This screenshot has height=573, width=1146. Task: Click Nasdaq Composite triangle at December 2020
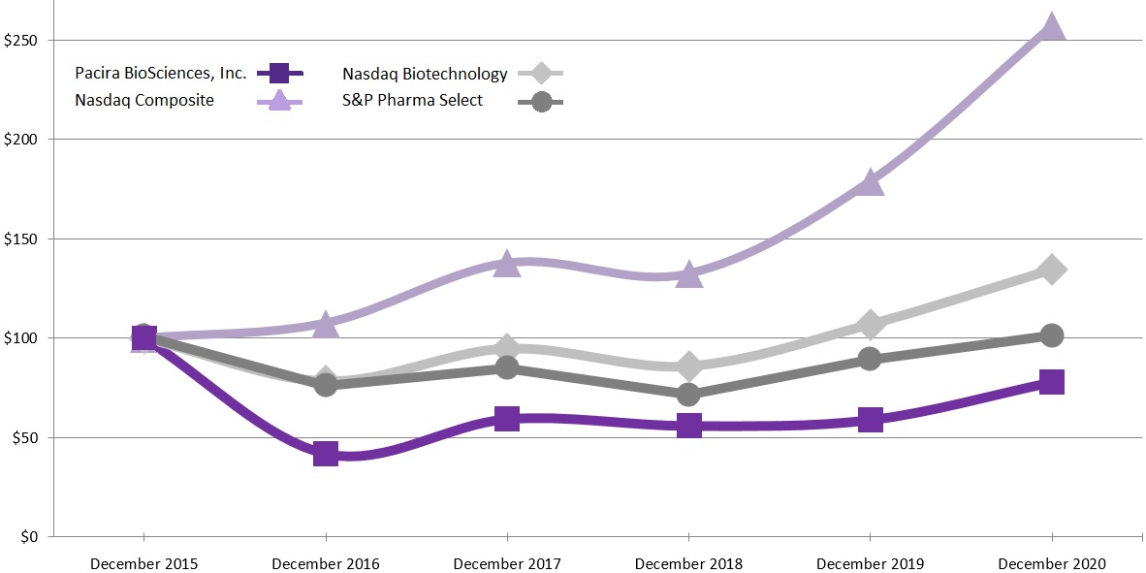coord(1052,28)
